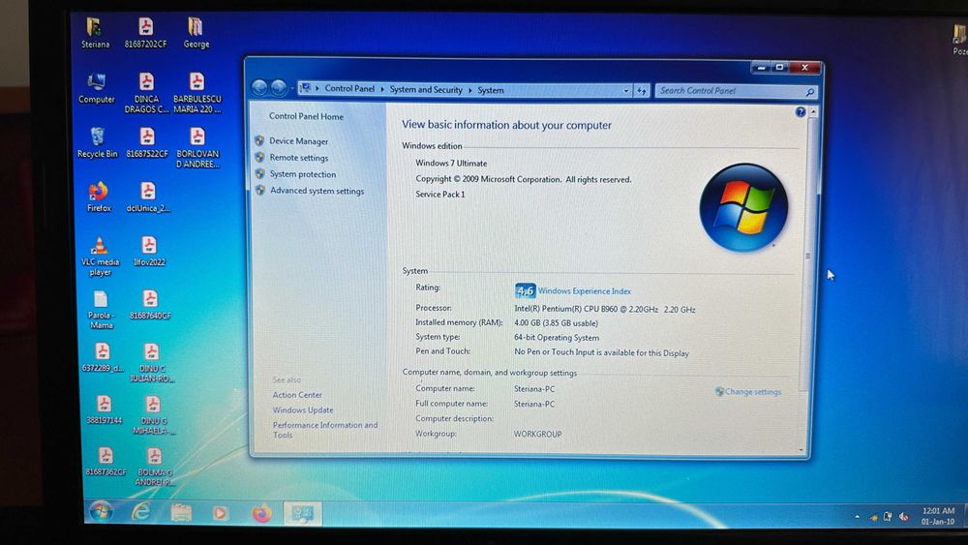Expand the arrow after System and Security breadcrumb

[469, 90]
